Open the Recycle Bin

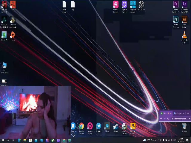pyautogui.click(x=184, y=126)
